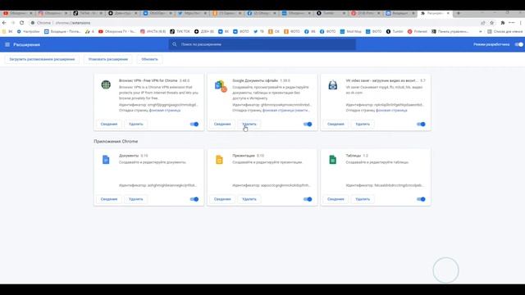
Task: Open a new tab with plus button
Action: pyautogui.click(x=458, y=13)
